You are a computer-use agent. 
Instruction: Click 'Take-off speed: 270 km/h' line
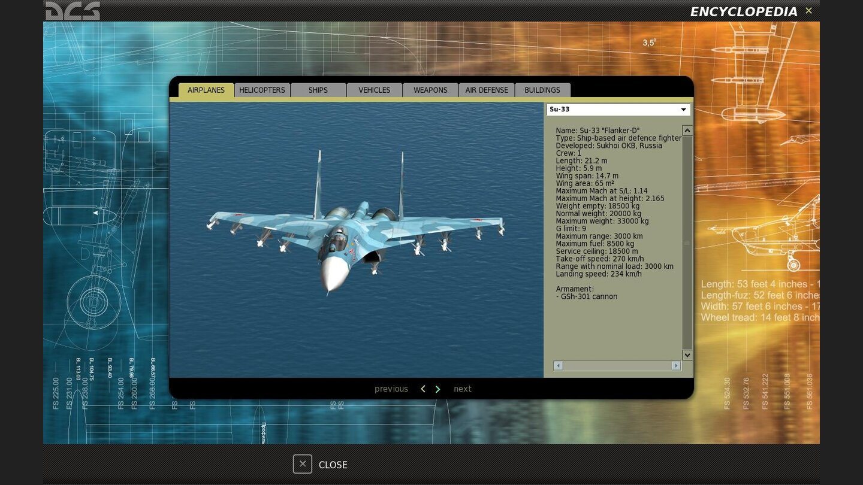[x=600, y=259]
